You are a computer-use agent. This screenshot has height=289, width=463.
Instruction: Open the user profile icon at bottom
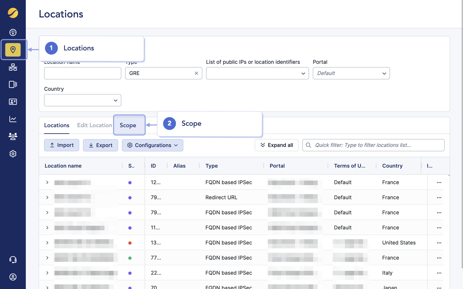click(x=13, y=277)
